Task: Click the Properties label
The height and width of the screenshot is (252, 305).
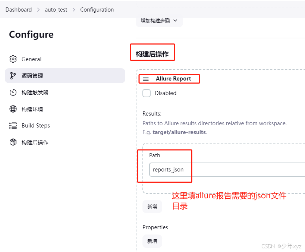Action: click(x=155, y=227)
